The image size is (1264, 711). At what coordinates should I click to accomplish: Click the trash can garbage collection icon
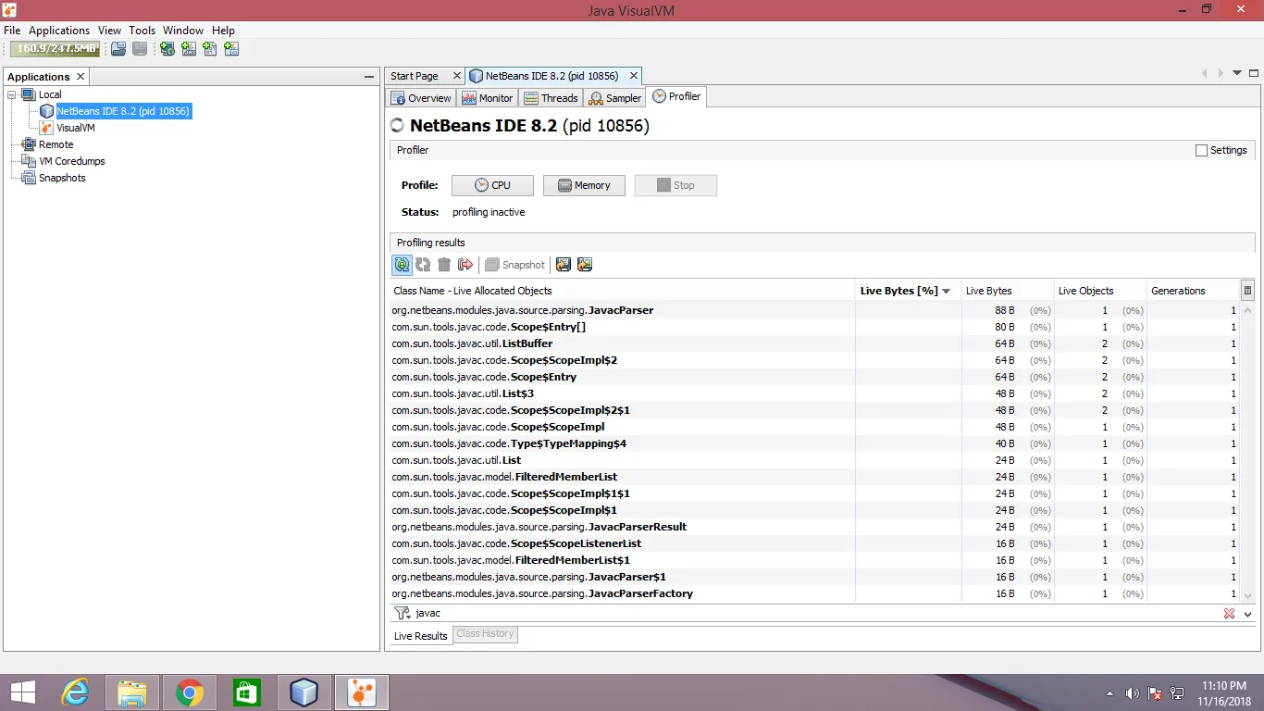pyautogui.click(x=444, y=265)
